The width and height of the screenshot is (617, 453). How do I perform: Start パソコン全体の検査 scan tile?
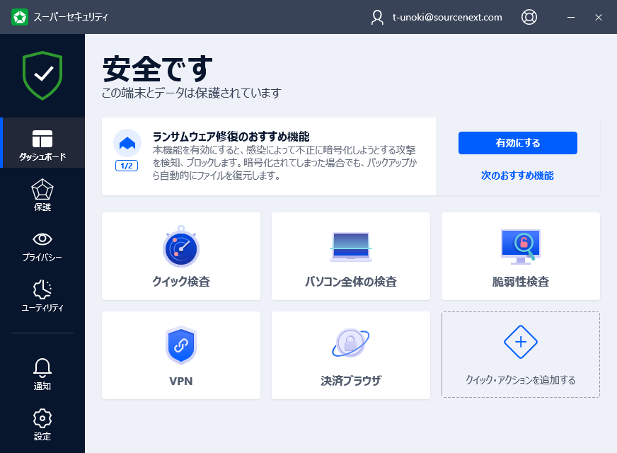351,256
